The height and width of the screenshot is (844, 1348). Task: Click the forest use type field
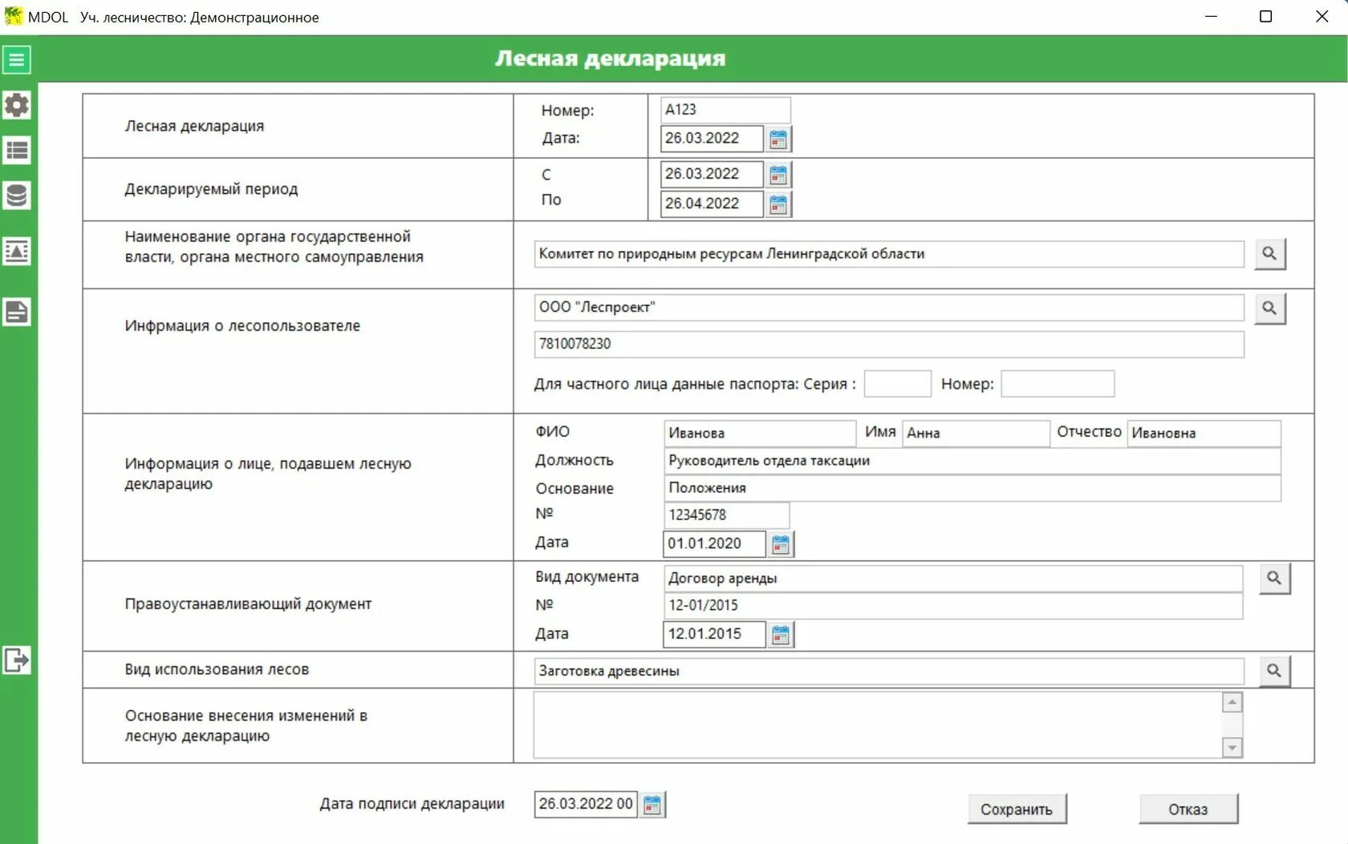(889, 672)
